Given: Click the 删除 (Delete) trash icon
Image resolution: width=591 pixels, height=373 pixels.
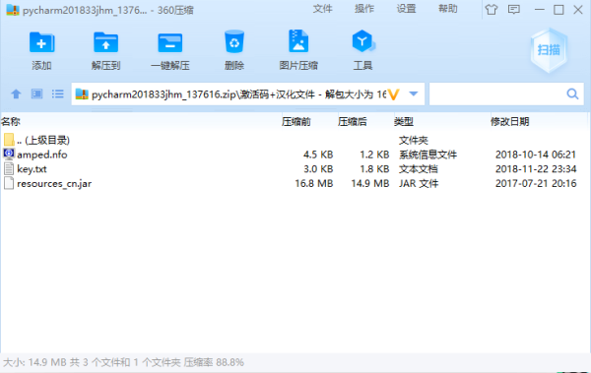Looking at the screenshot, I should point(234,41).
